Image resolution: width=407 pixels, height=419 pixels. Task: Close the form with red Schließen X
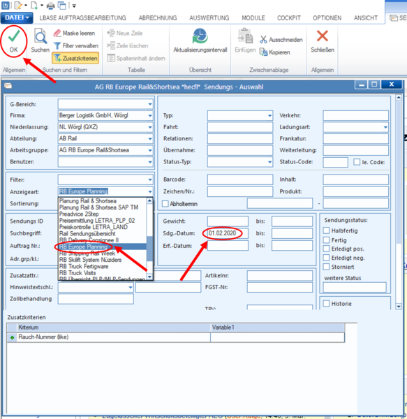coord(323,36)
